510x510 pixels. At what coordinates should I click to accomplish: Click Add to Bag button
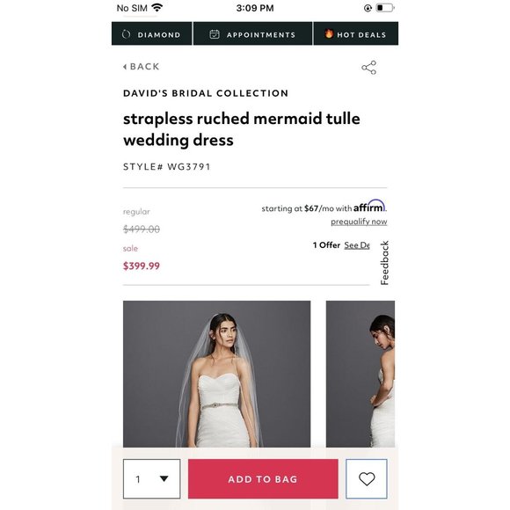(263, 478)
